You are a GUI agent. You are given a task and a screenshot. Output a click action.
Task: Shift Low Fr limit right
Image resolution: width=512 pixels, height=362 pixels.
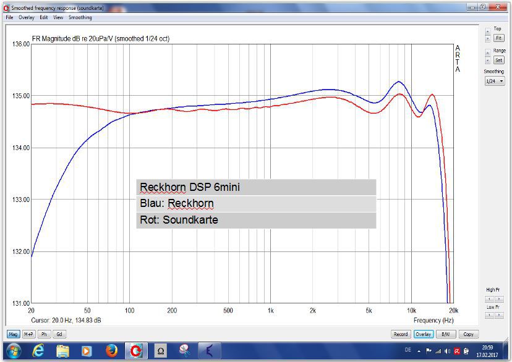(498, 315)
